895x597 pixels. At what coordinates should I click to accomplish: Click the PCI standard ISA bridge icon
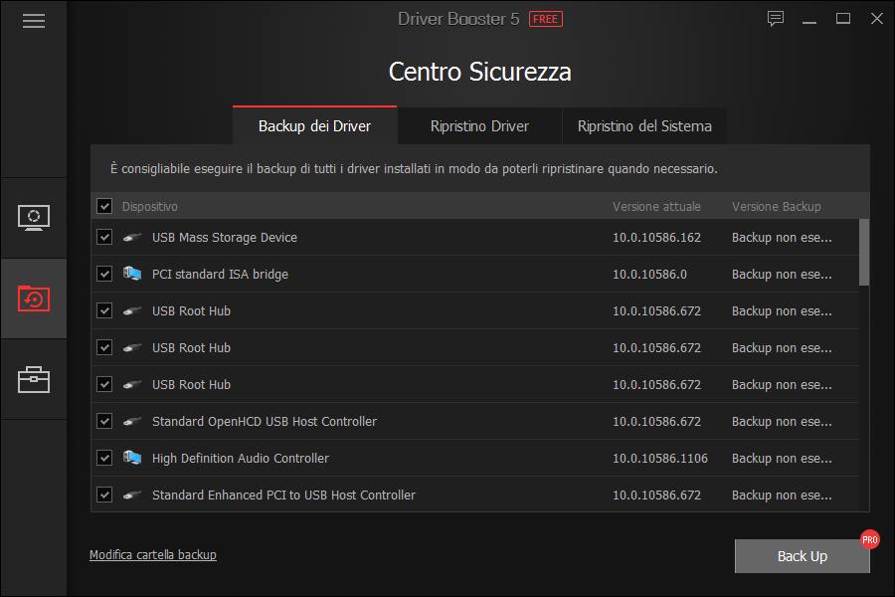point(132,274)
